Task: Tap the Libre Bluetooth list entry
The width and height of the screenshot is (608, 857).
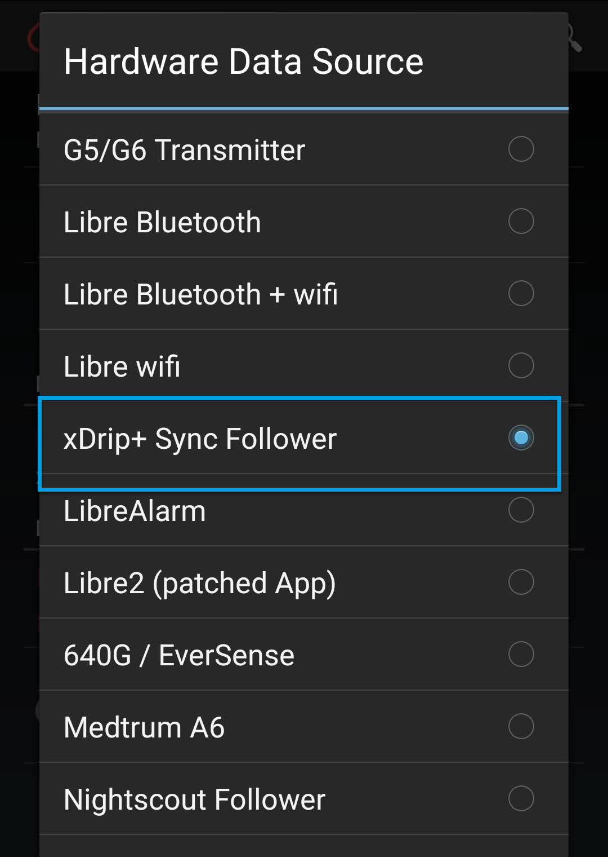Action: coord(162,221)
